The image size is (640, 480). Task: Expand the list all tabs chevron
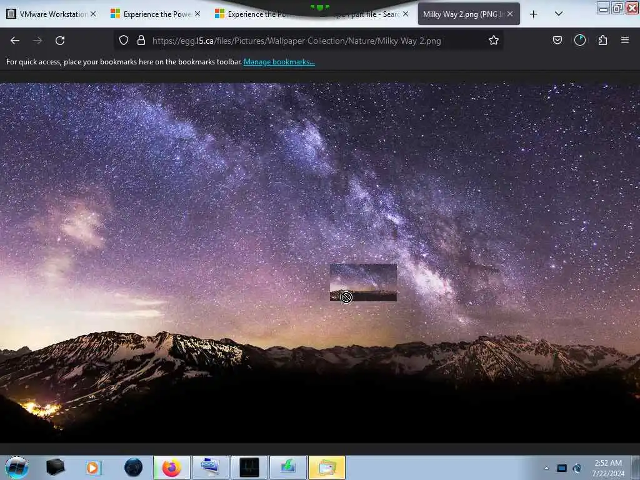(x=559, y=14)
